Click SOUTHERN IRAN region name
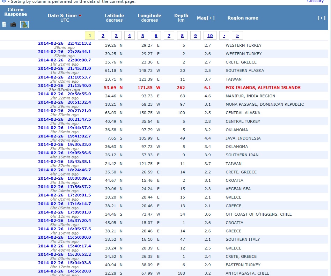Viewport: 331px width, 276px height. [x=242, y=155]
